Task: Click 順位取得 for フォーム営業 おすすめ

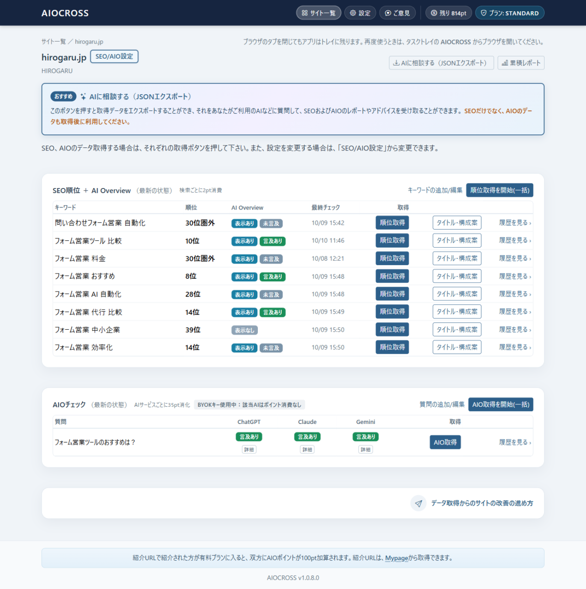Action: click(392, 276)
